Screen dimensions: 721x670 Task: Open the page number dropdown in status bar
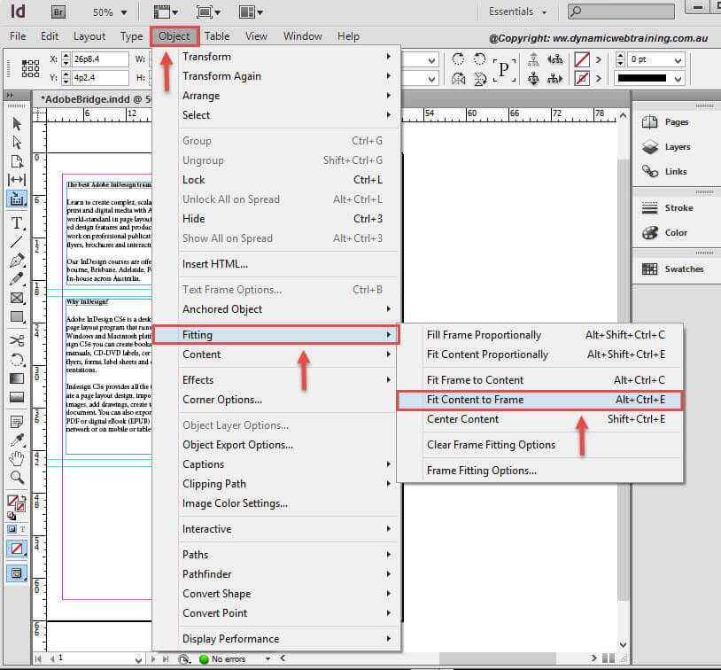(138, 659)
